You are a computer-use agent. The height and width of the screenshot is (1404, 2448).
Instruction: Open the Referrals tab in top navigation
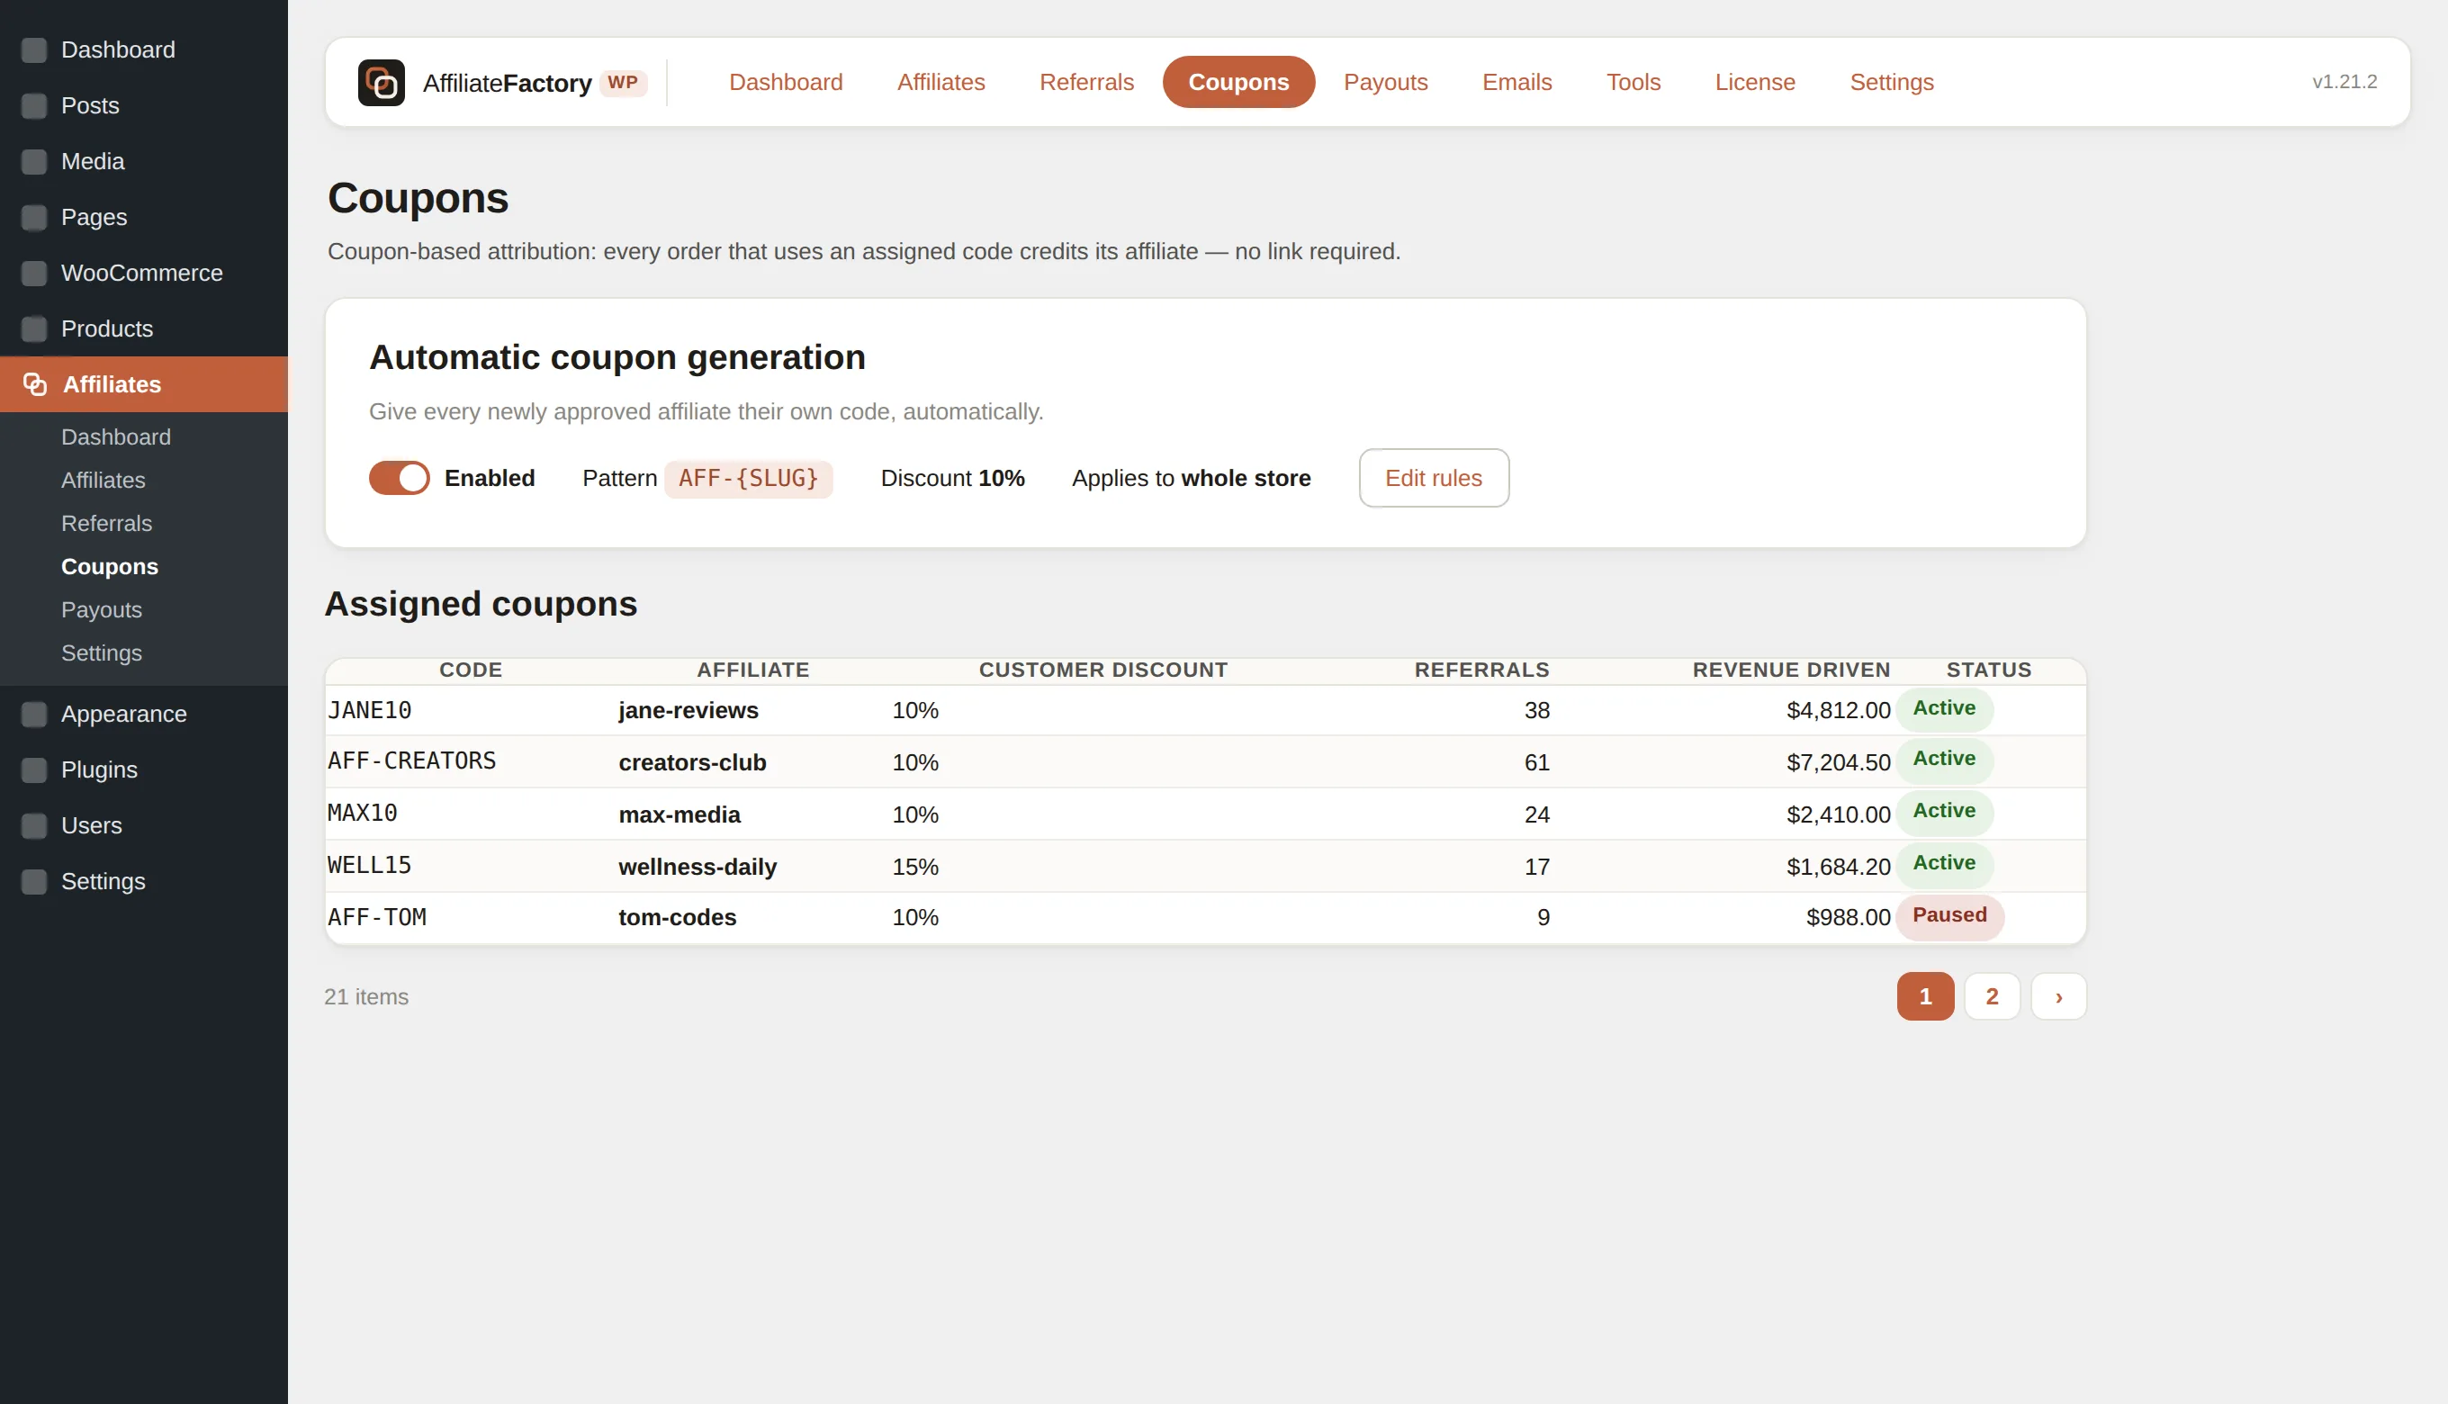tap(1086, 82)
